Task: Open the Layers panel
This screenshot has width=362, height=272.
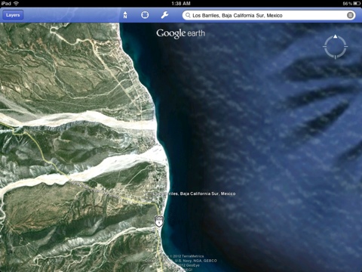Action: tap(13, 15)
